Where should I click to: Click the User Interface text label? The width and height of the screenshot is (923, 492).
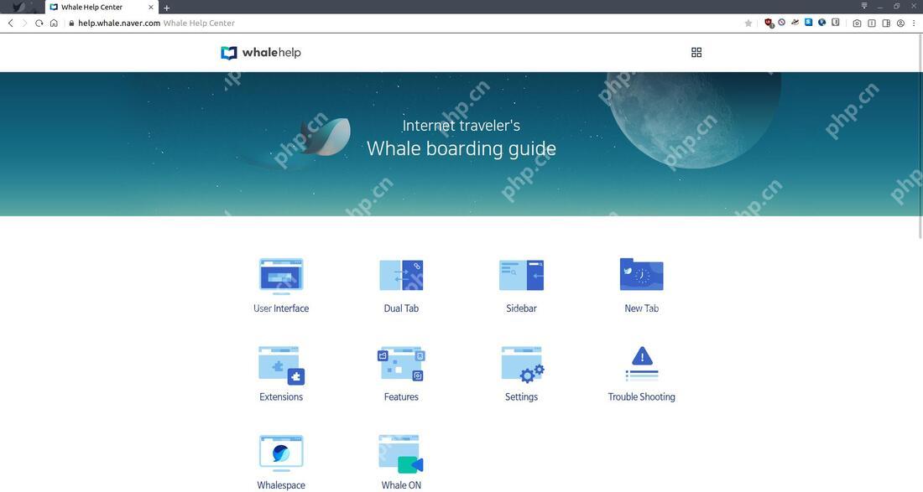(281, 308)
